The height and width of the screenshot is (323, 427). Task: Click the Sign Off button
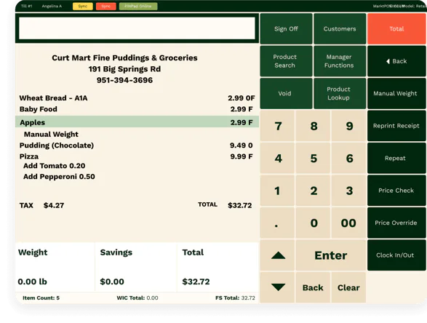pos(286,28)
